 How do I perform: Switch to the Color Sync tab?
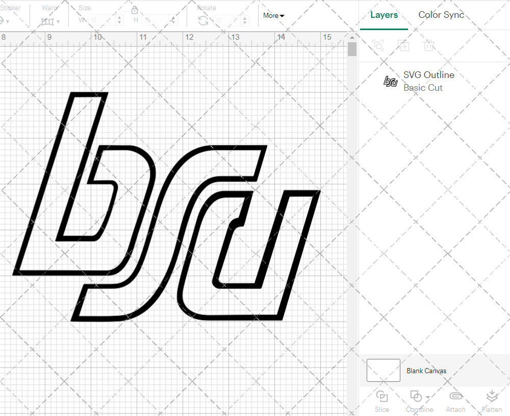tap(441, 15)
